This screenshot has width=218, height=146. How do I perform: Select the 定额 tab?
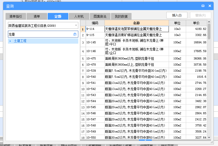coord(58,16)
